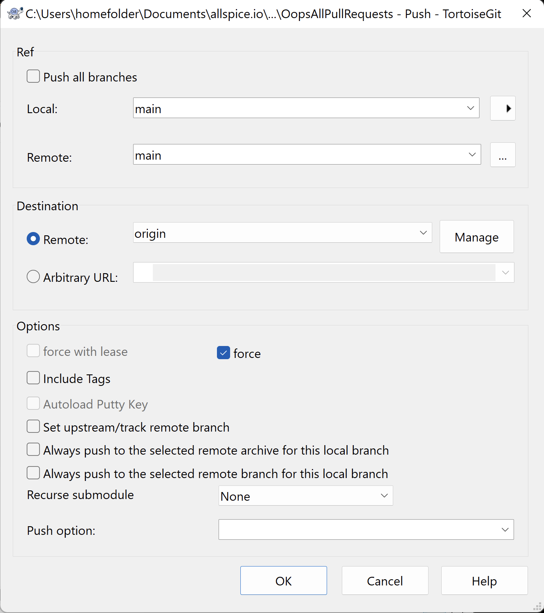Click the Manage remotes button
The image size is (544, 613).
click(477, 237)
